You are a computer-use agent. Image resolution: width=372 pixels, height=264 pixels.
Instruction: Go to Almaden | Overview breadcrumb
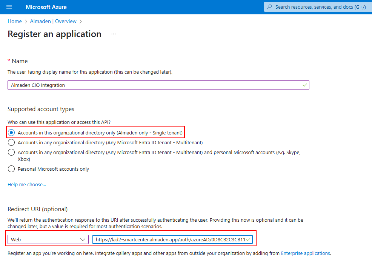(x=53, y=21)
